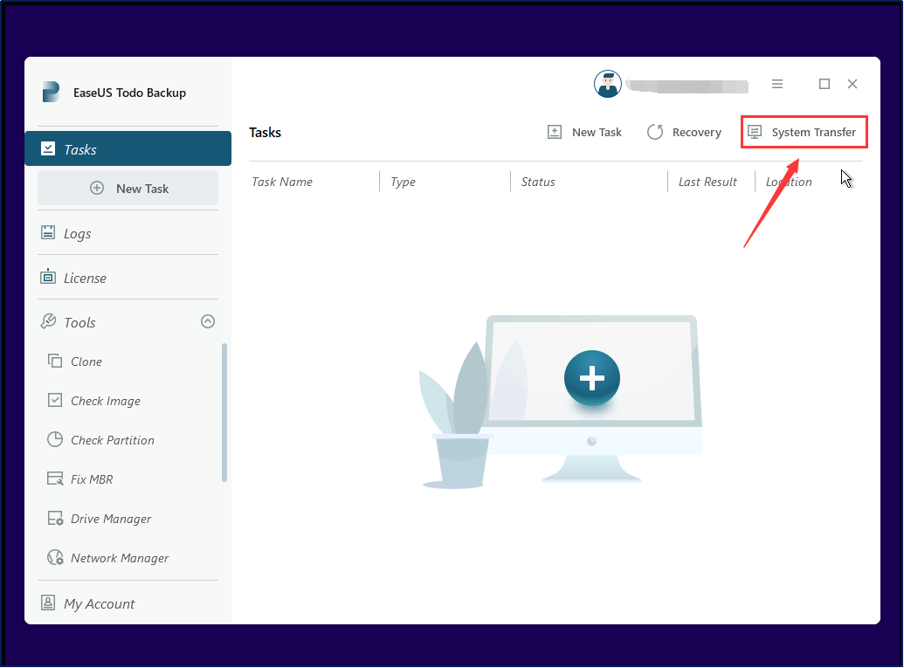The image size is (904, 668).
Task: Click the Check Partition pie icon
Action: (x=55, y=439)
